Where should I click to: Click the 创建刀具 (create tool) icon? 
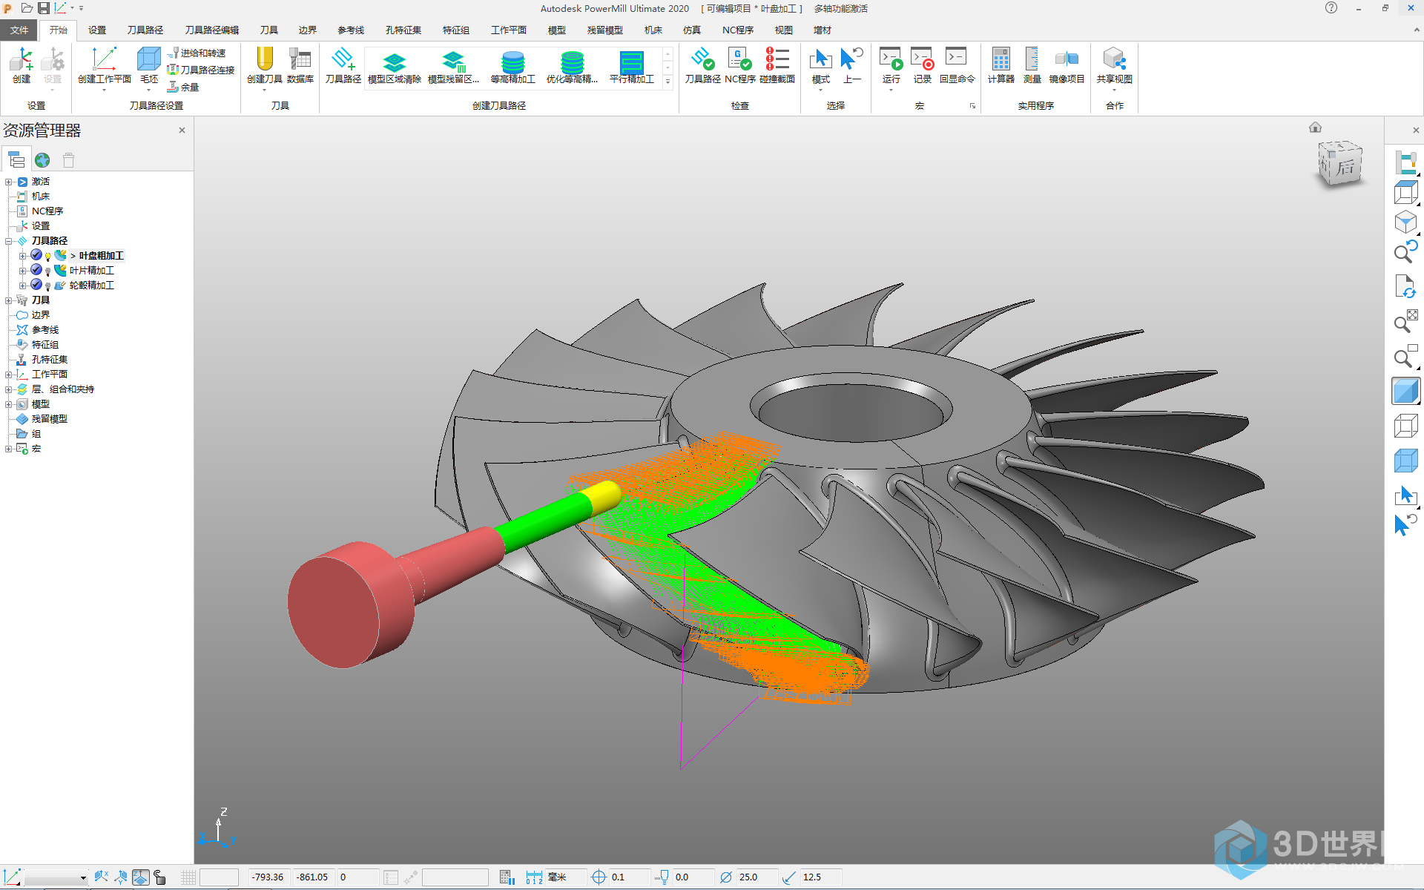pyautogui.click(x=264, y=59)
